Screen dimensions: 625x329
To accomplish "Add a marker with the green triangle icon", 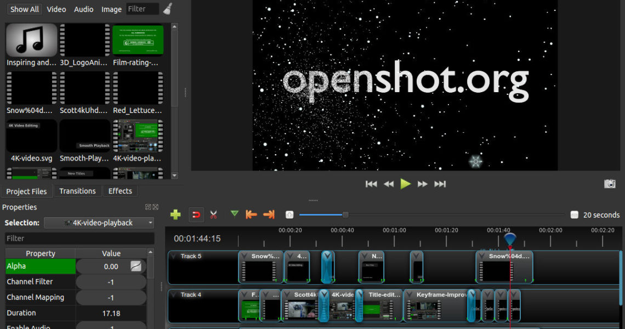I will pos(235,214).
